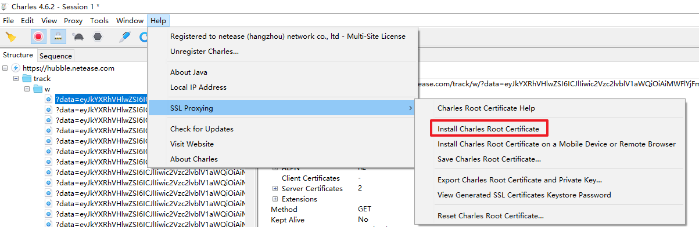Click the track folder icon
Viewport: 699px width, 227px height.
27,78
